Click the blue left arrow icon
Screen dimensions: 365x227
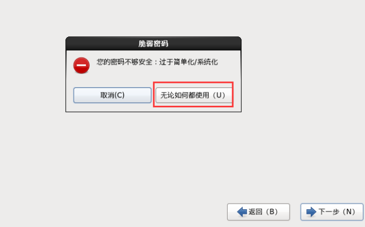tap(242, 212)
